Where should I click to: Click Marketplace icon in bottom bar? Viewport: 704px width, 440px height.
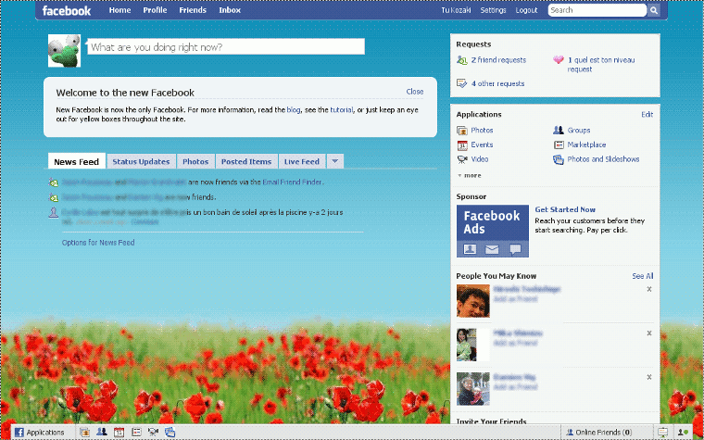point(136,433)
